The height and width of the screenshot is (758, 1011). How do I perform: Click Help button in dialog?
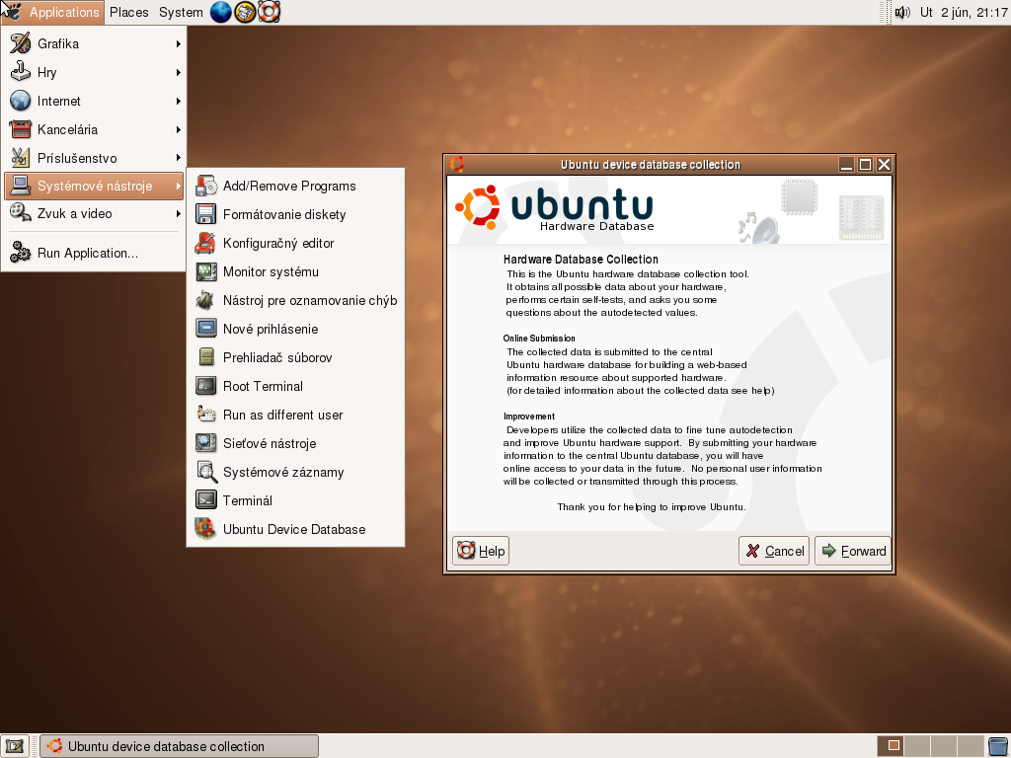coord(481,551)
